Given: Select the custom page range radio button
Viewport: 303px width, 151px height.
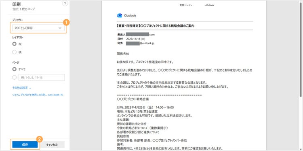Looking at the screenshot, I should pos(14,77).
